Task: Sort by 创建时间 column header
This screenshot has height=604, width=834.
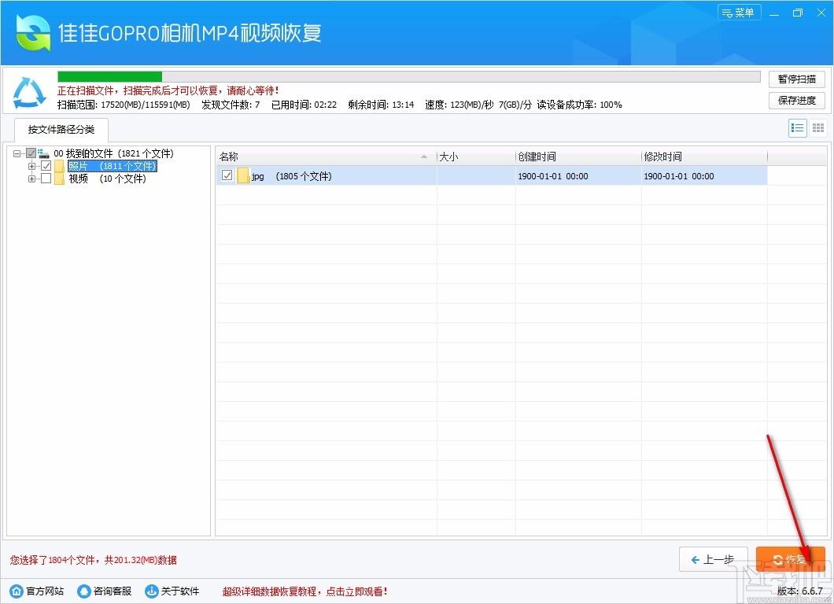Action: tap(578, 157)
